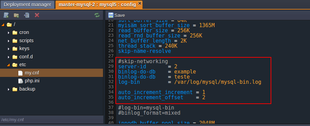This screenshot has width=310, height=126.
Task: Click line number 36 in gutter
Action: 111,102
